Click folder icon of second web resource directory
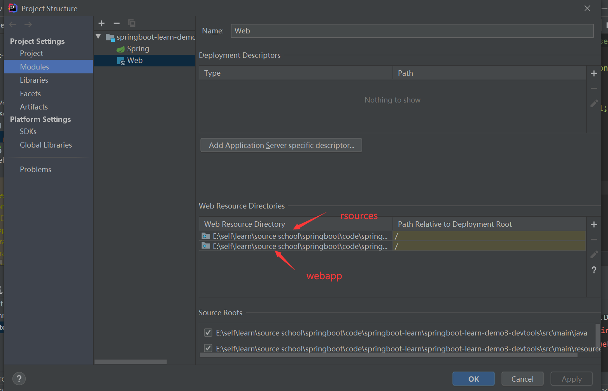The image size is (608, 391). pos(206,246)
